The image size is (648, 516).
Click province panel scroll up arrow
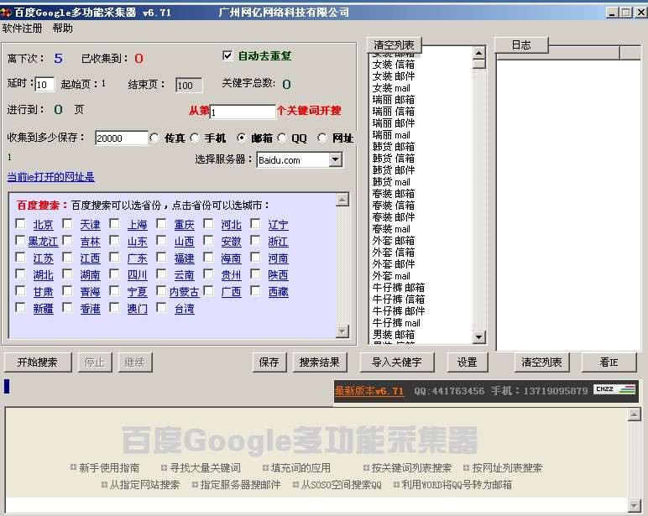[342, 200]
